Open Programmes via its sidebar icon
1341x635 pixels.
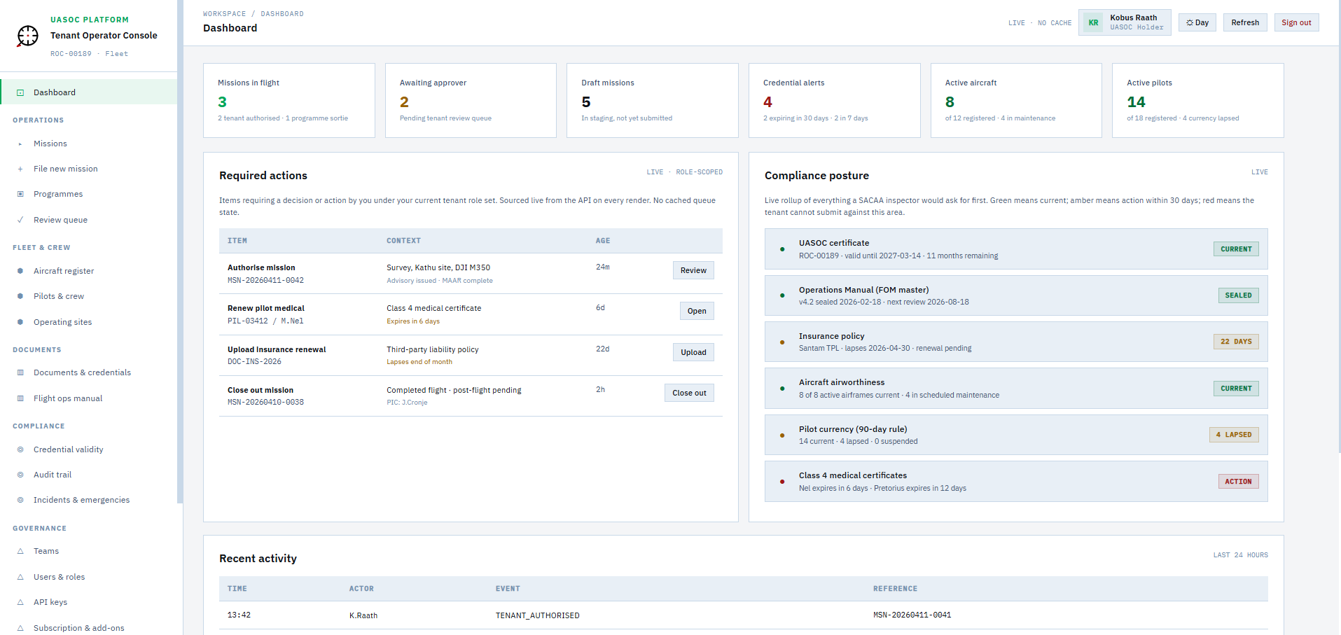point(21,194)
